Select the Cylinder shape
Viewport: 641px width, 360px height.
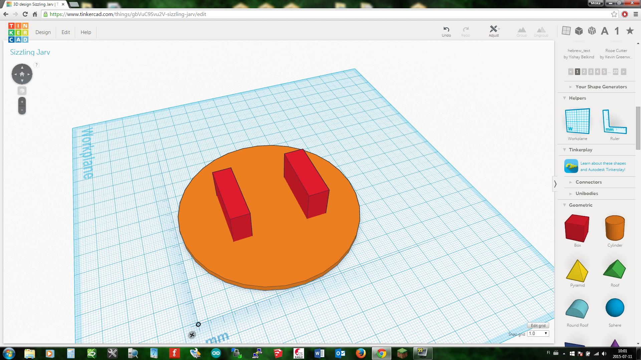point(615,228)
